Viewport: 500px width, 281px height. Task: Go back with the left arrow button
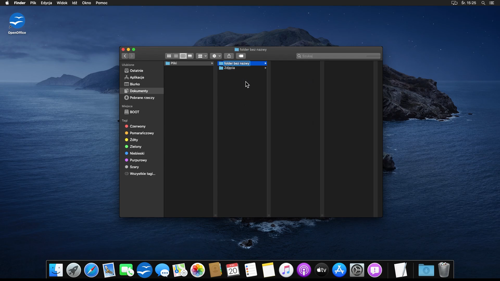[x=125, y=56]
